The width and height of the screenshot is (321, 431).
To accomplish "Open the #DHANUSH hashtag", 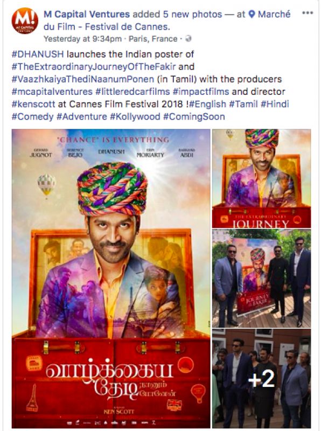I will [x=38, y=54].
